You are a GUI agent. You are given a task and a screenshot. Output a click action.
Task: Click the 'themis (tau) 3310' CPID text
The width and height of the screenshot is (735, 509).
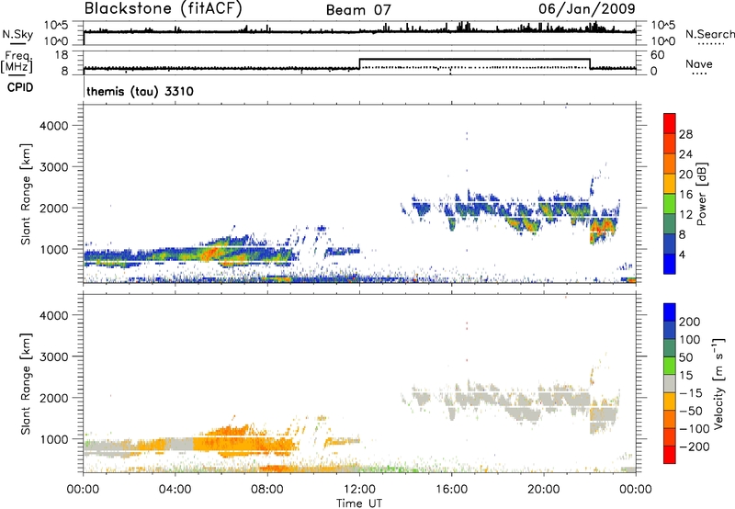(140, 91)
